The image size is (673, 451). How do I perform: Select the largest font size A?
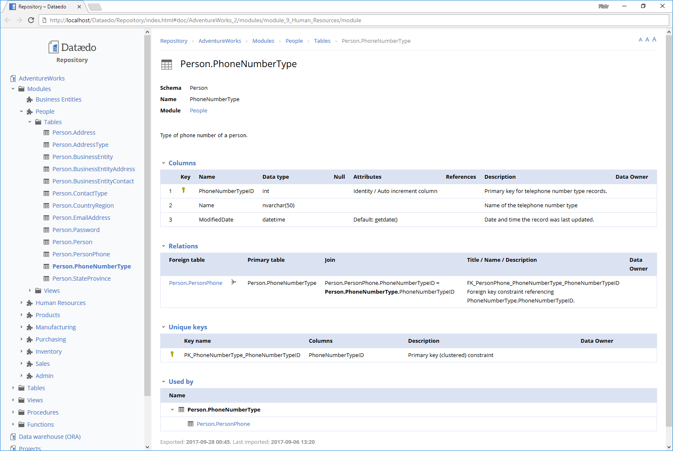(x=654, y=39)
